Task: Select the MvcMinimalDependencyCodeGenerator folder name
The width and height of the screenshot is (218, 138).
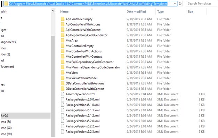Action: (92, 67)
